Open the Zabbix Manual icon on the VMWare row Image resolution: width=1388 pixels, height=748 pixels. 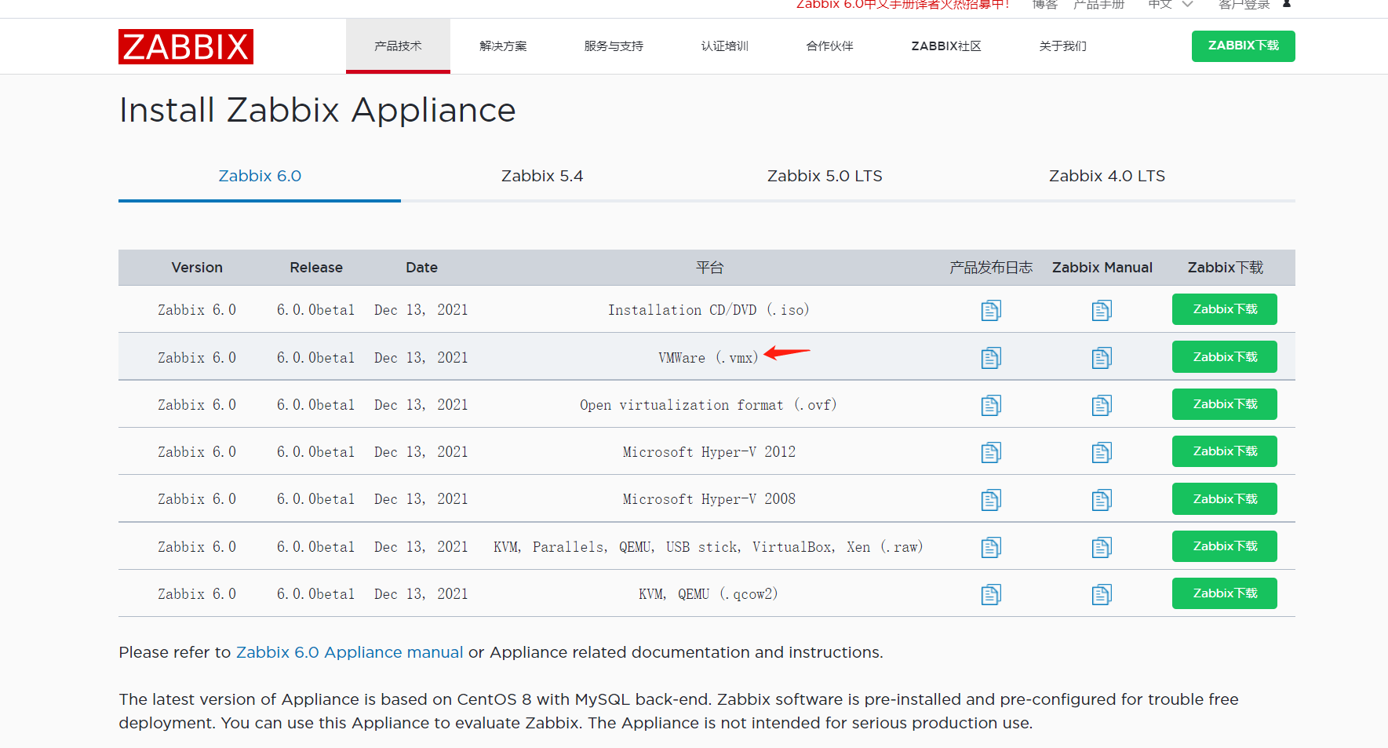1102,357
